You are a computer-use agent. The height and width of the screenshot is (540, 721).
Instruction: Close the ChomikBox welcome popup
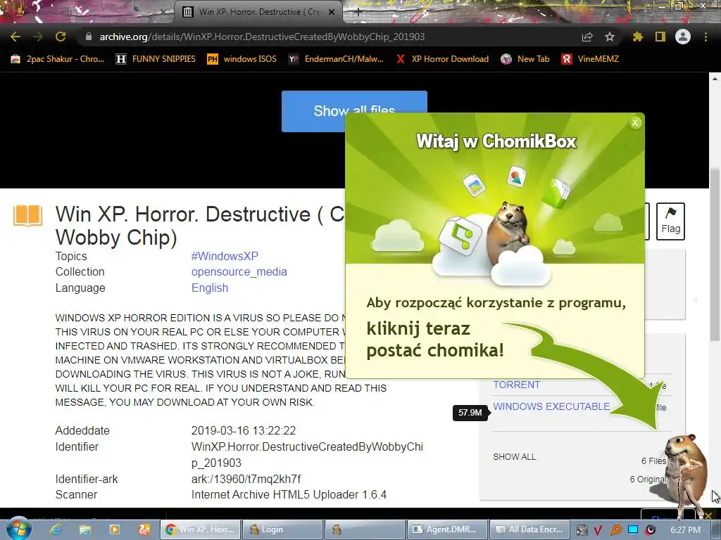636,122
